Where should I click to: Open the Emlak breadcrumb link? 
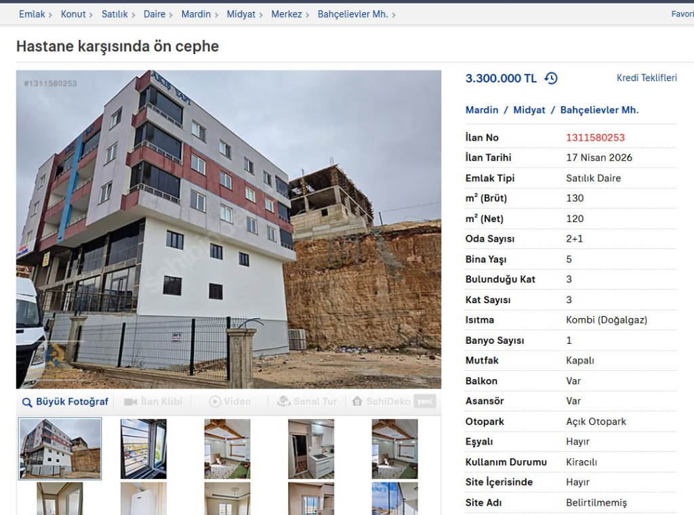point(32,14)
